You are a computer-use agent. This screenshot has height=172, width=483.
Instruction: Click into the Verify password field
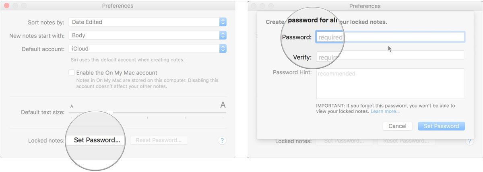(x=390, y=55)
